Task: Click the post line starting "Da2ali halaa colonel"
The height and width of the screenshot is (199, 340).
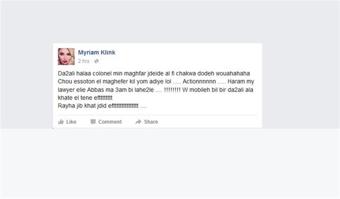Action: click(154, 73)
